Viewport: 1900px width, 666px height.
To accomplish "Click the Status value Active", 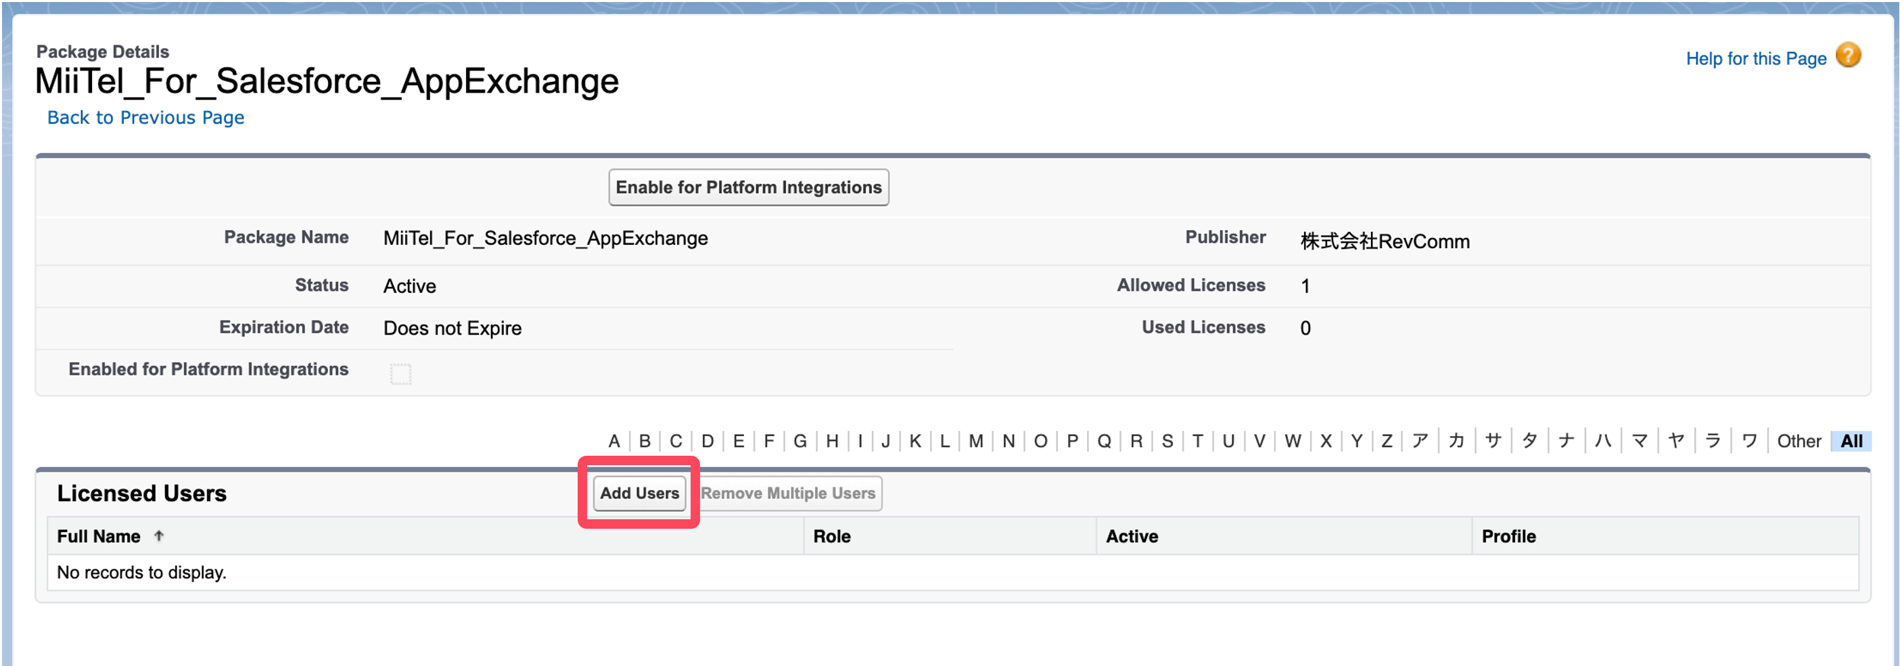I will (409, 286).
